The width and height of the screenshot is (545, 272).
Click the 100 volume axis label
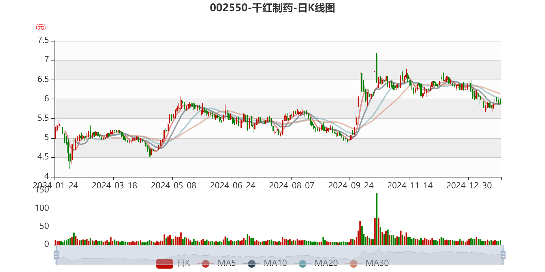tap(42, 208)
